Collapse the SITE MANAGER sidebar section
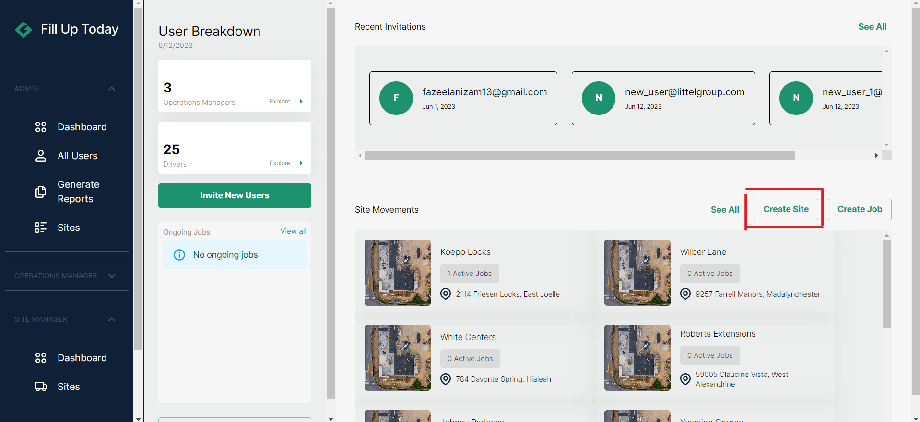Viewport: 920px width, 422px height. point(112,319)
